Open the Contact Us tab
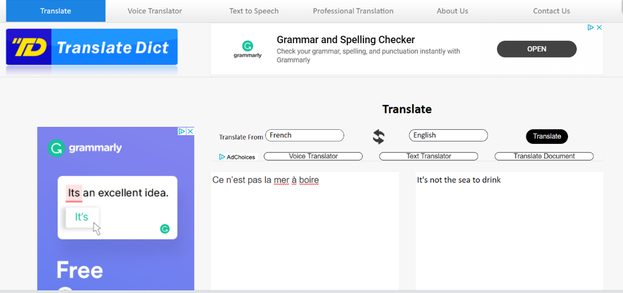 pyautogui.click(x=551, y=11)
